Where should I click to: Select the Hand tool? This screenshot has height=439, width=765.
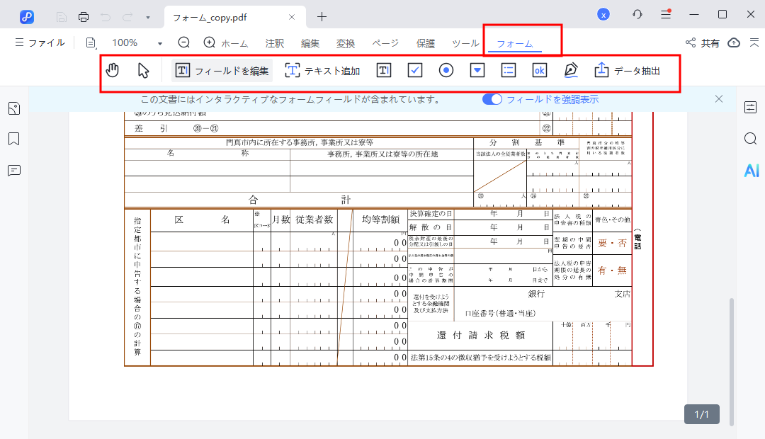[113, 70]
